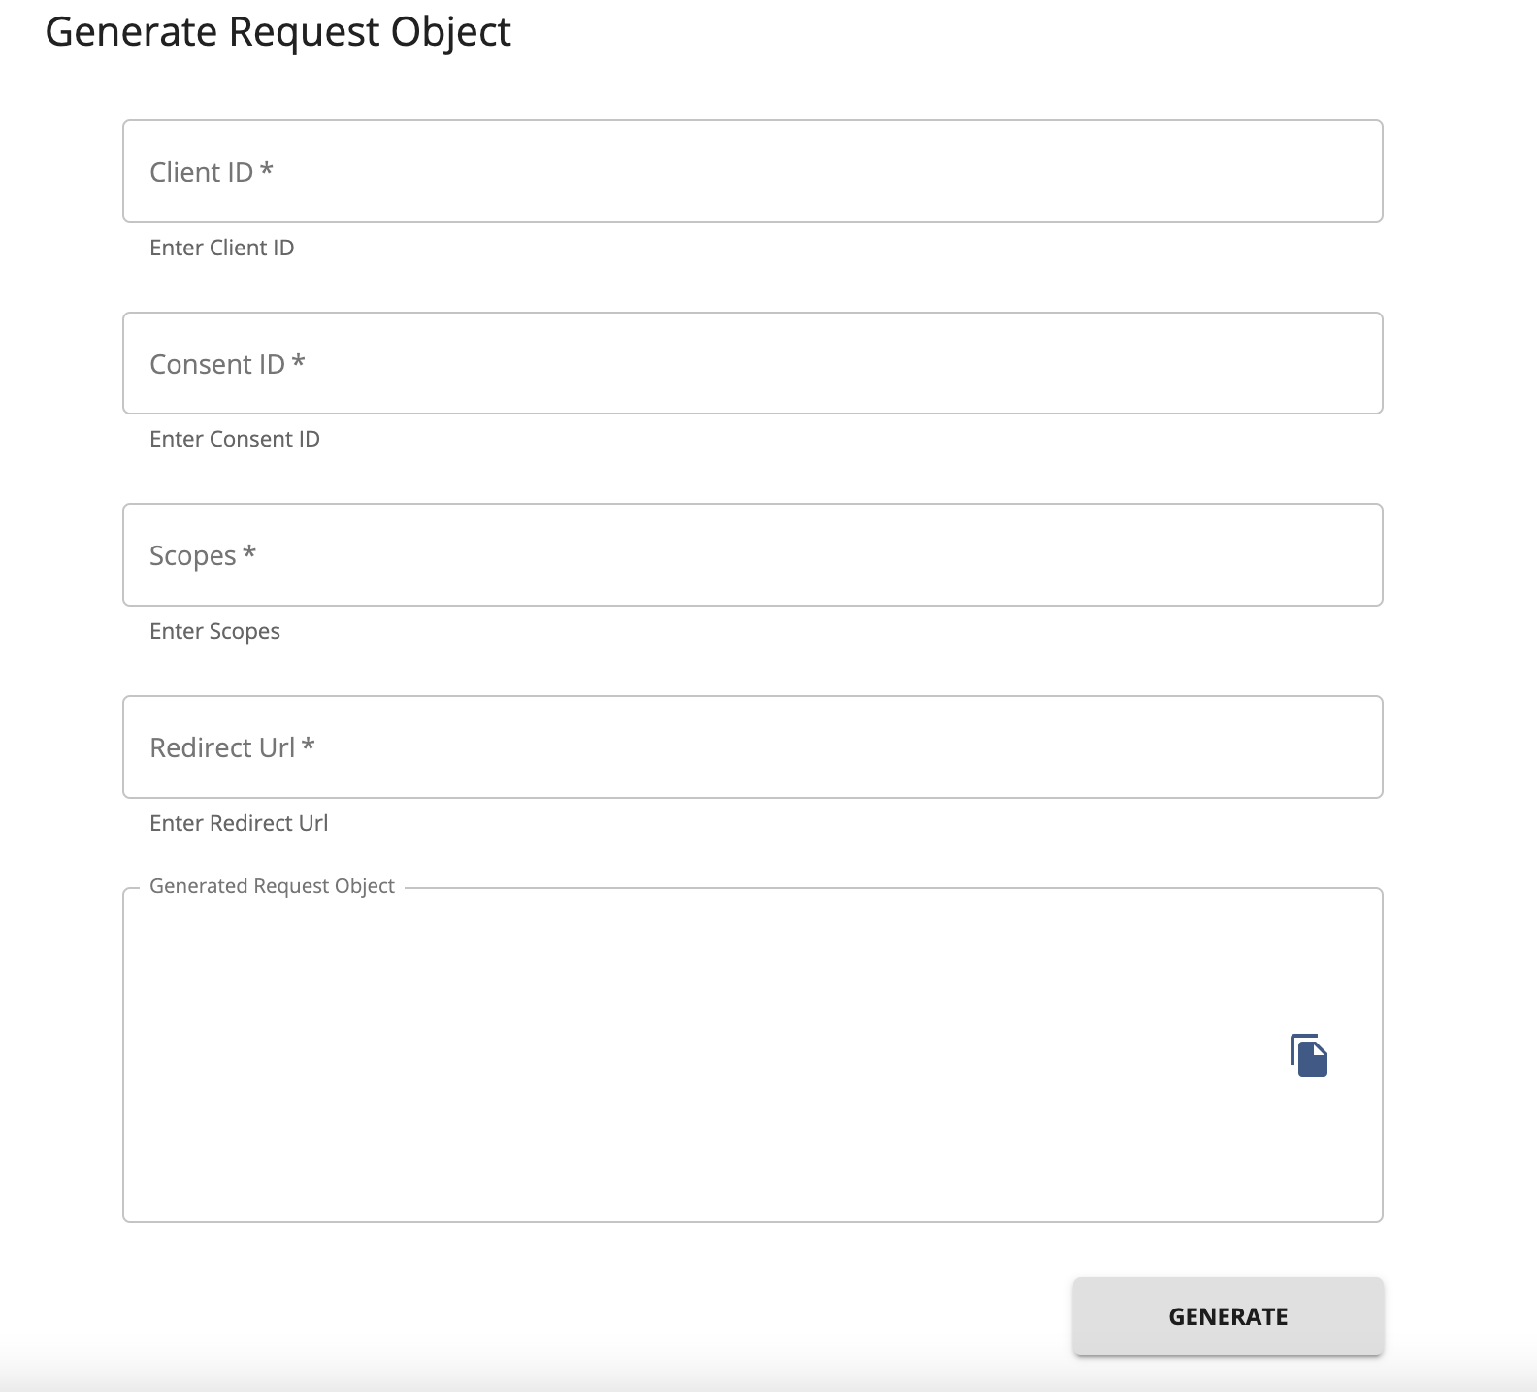Click the Client ID placeholder label
Screen dimensions: 1537x1392
pyautogui.click(x=209, y=172)
